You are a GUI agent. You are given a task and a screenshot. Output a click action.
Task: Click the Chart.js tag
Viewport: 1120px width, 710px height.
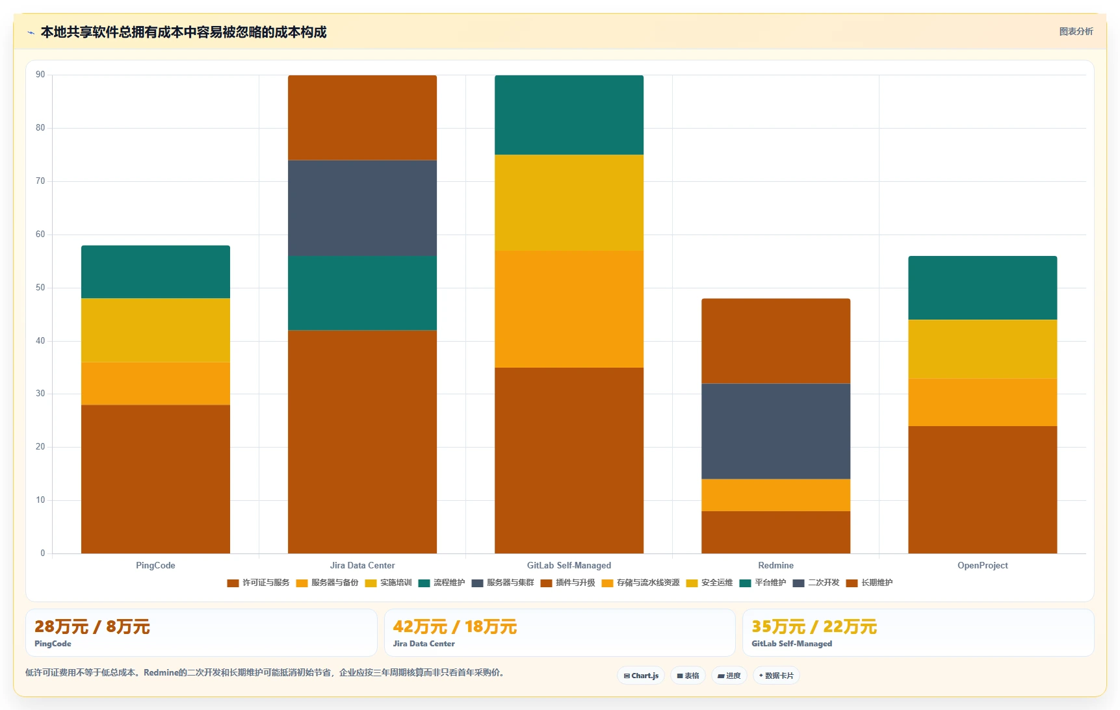641,676
